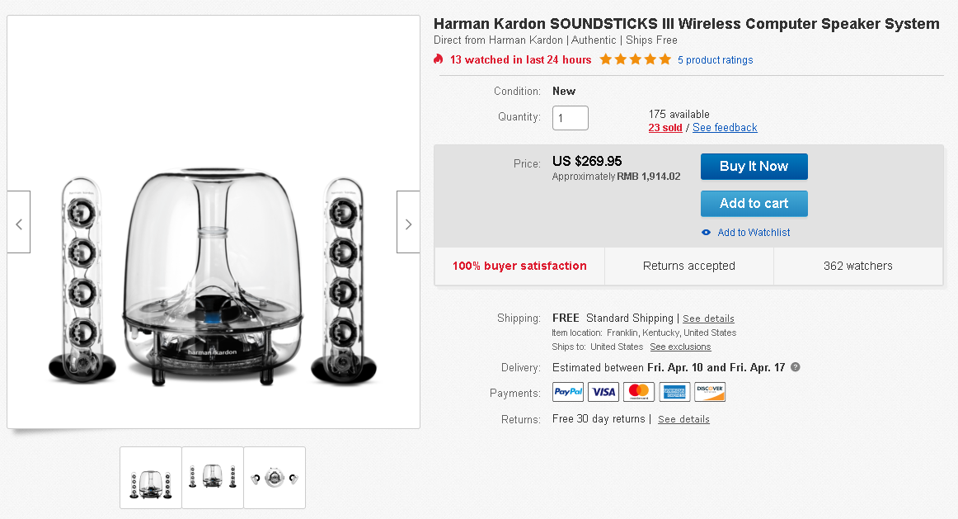958x519 pixels.
Task: Show previous product image
Action: 19,223
